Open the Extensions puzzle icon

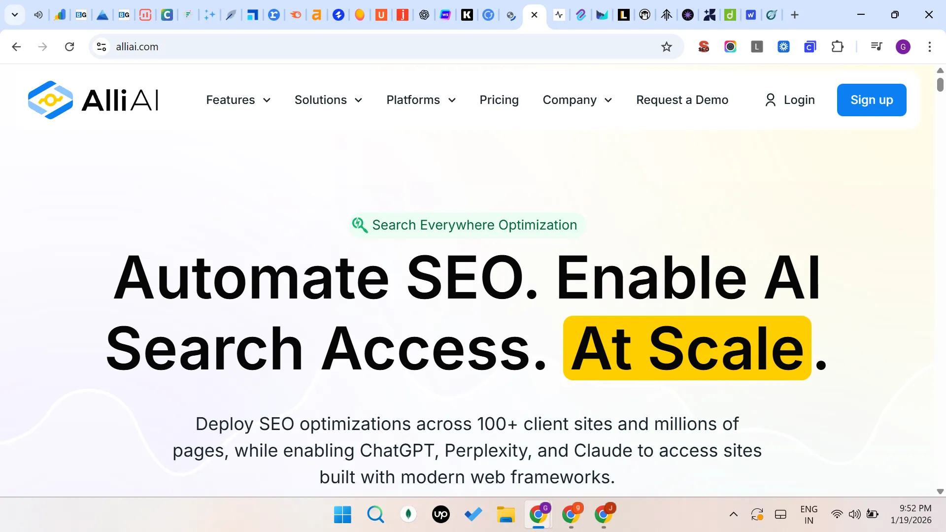838,46
